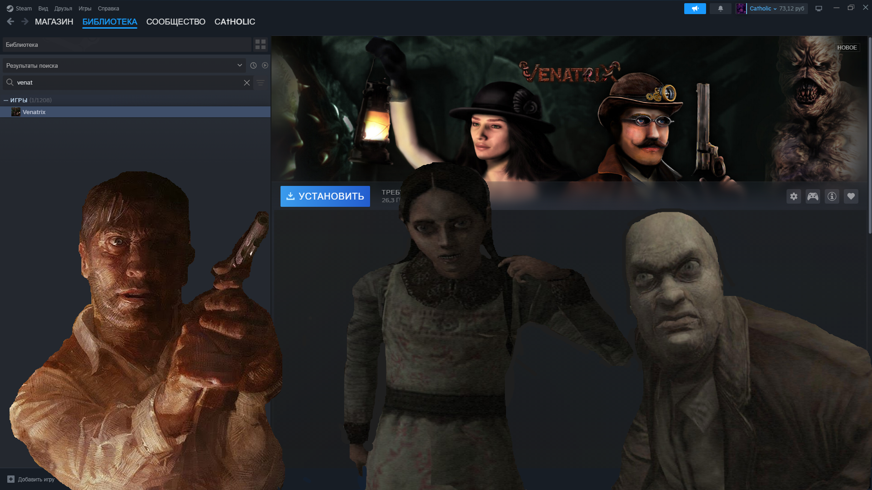Viewport: 872px width, 490px height.
Task: Click the Catholic profile avatar
Action: [x=741, y=9]
